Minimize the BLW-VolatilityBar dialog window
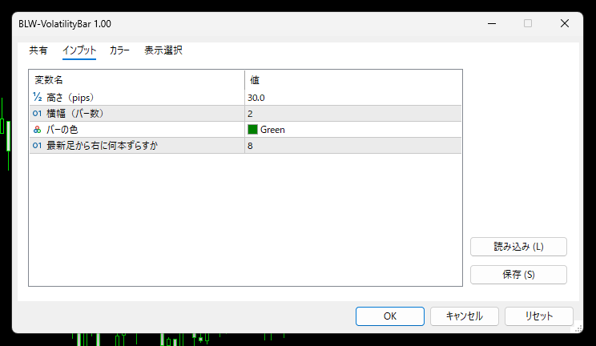 [x=492, y=23]
